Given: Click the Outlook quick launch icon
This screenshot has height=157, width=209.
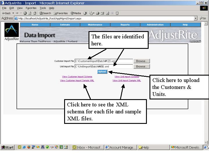Looking at the screenshot, I should [19, 147].
